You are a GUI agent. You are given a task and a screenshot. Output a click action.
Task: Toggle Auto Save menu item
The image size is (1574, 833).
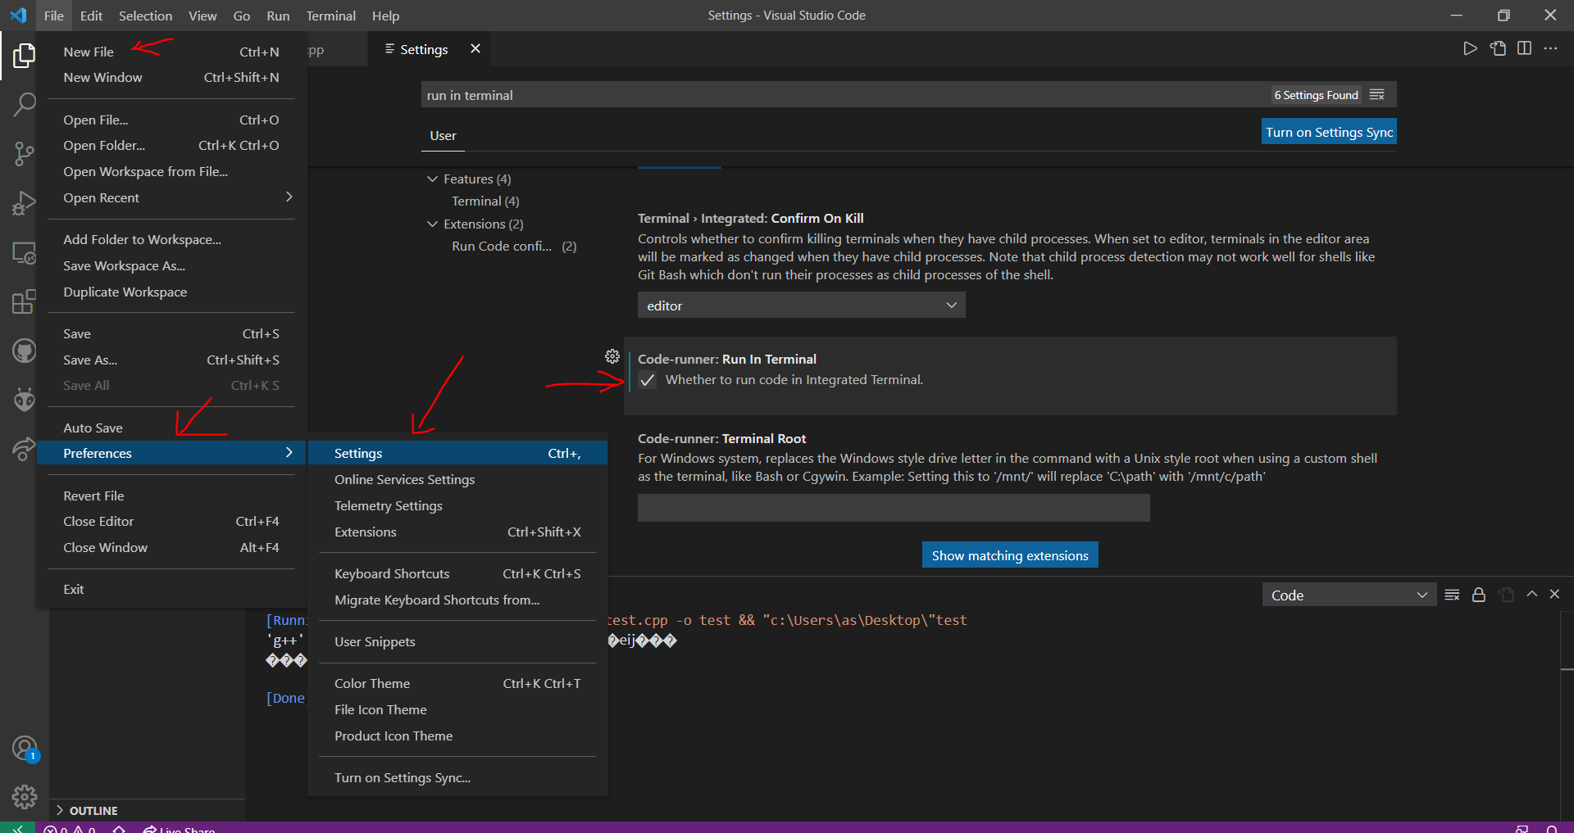pyautogui.click(x=171, y=428)
